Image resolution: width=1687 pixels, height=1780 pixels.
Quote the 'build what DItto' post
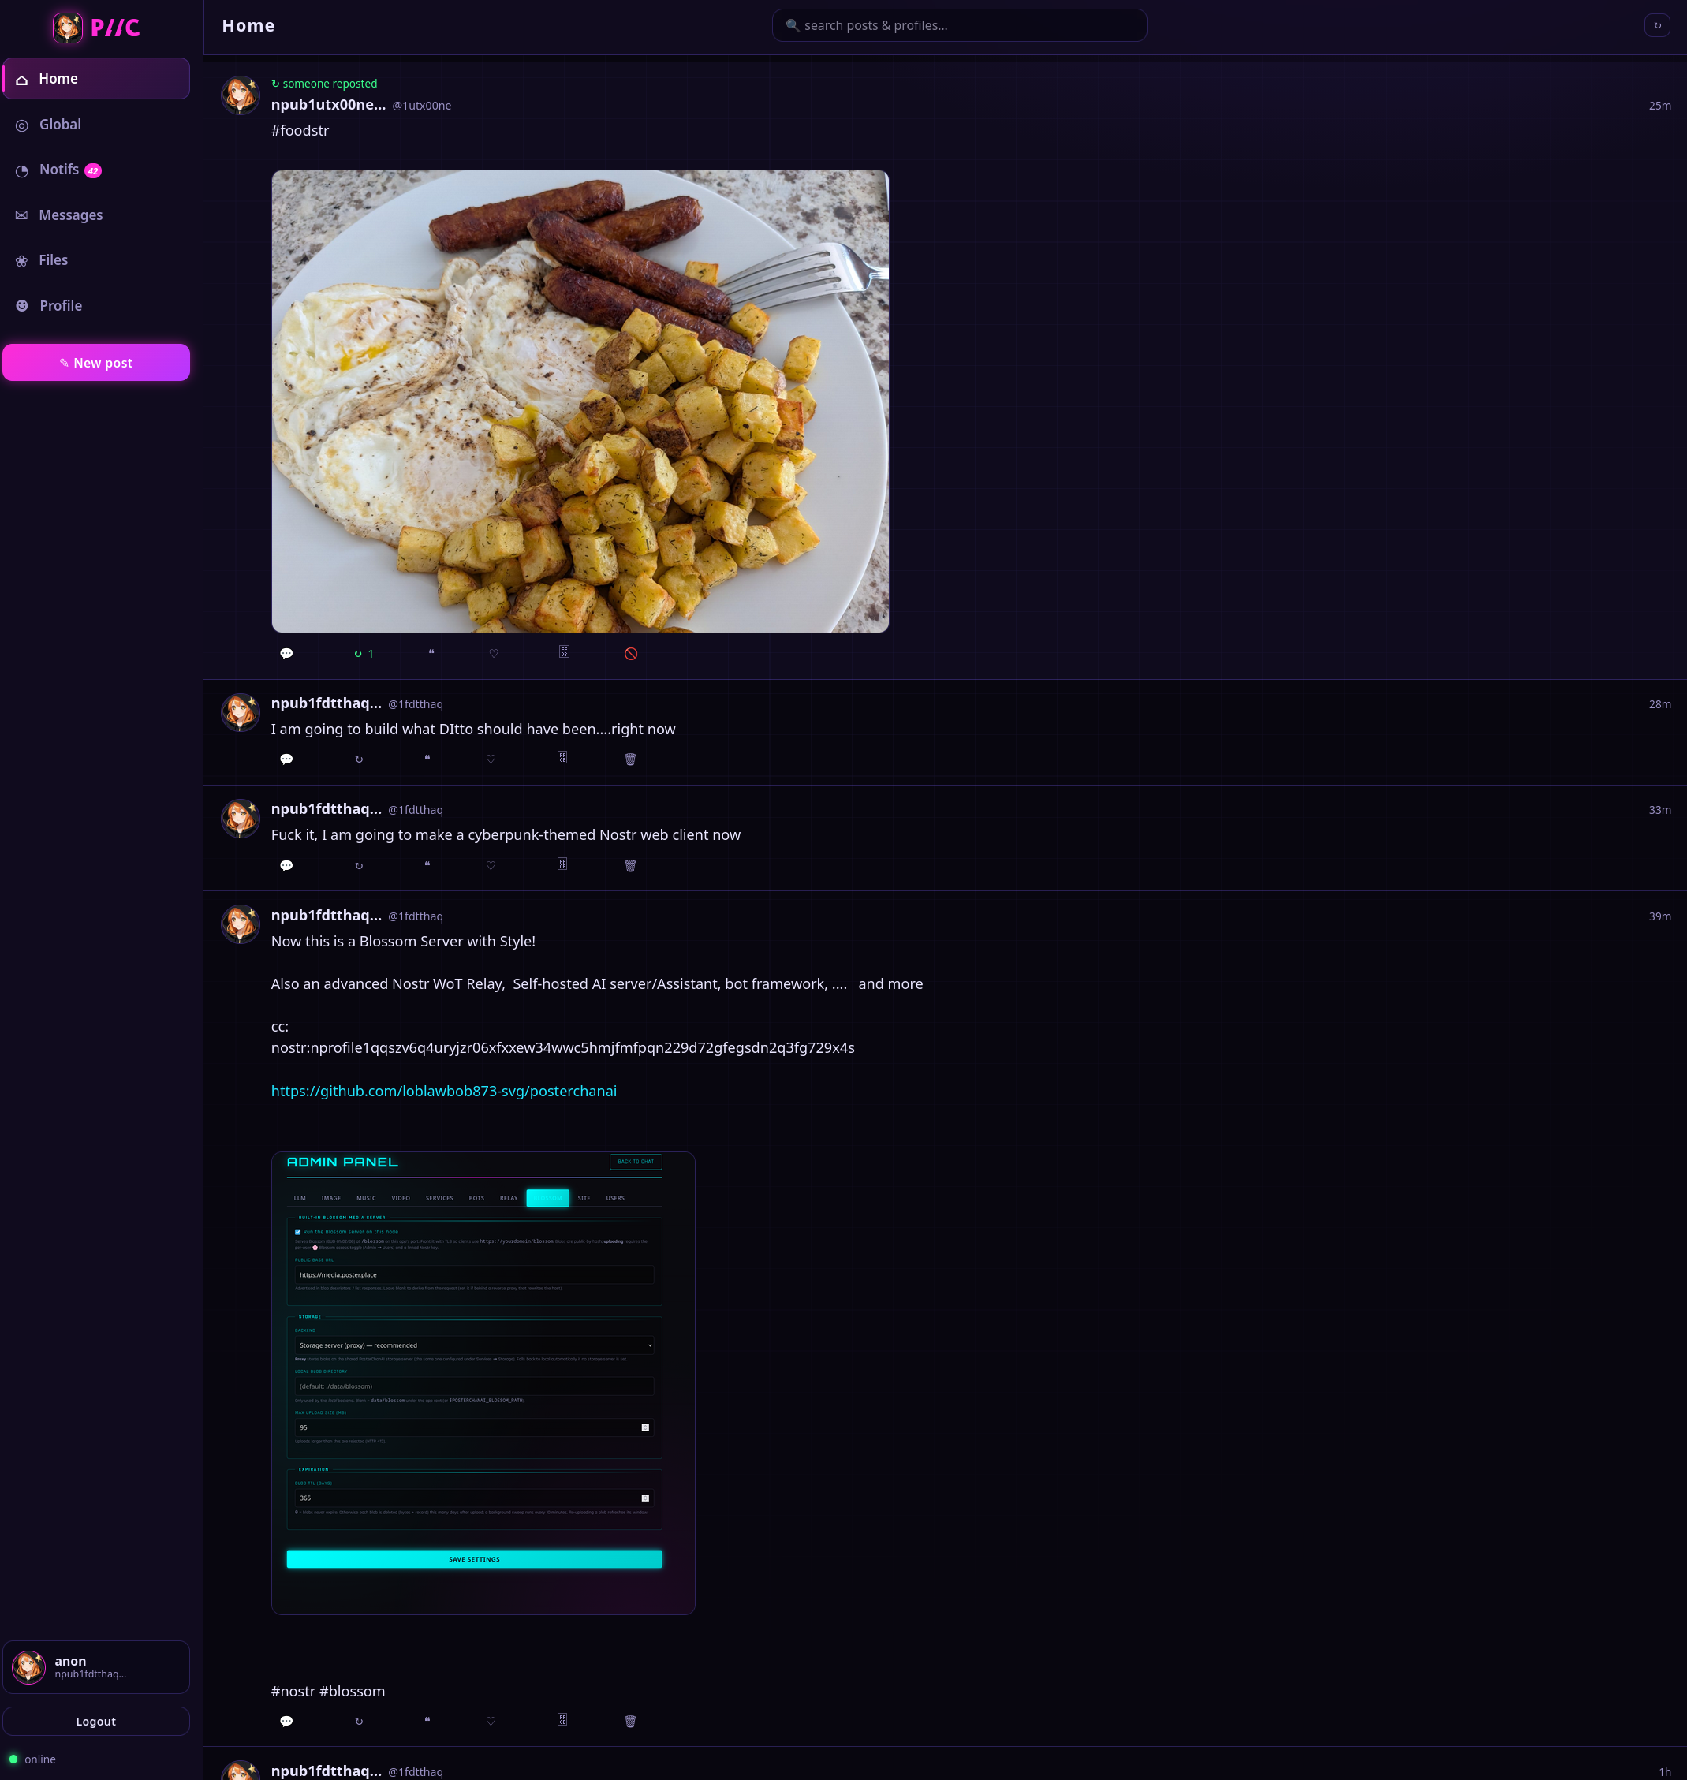tap(427, 758)
